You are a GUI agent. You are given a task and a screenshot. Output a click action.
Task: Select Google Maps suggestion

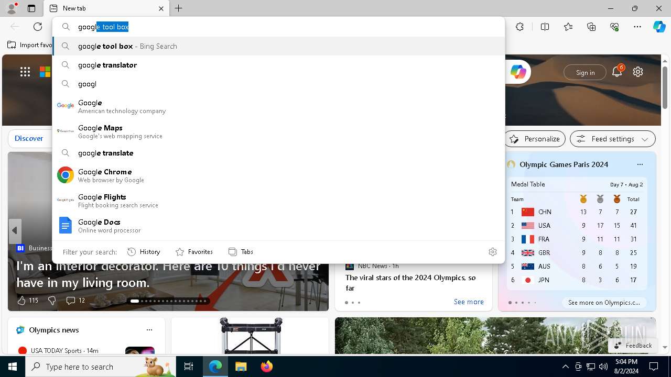tap(279, 131)
